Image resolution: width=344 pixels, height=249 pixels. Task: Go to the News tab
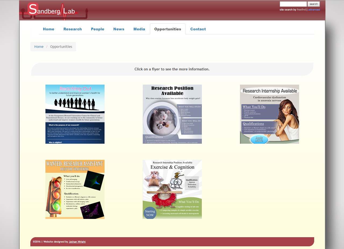coord(119,29)
